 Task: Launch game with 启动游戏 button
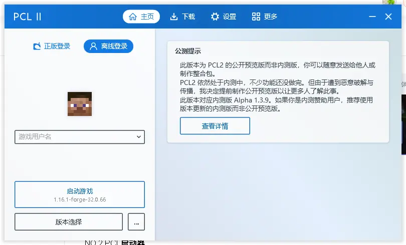[80, 194]
